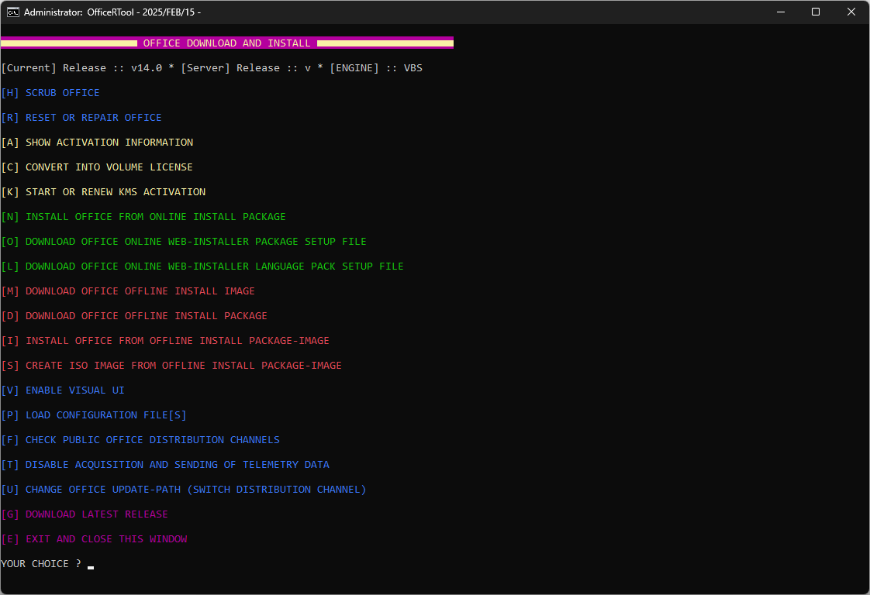The height and width of the screenshot is (595, 870).
Task: Click '[A] SHOW ACTIVATION INFORMATION' line
Action: point(97,143)
